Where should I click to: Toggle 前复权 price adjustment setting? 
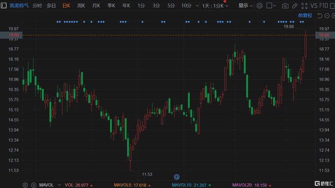(305, 15)
